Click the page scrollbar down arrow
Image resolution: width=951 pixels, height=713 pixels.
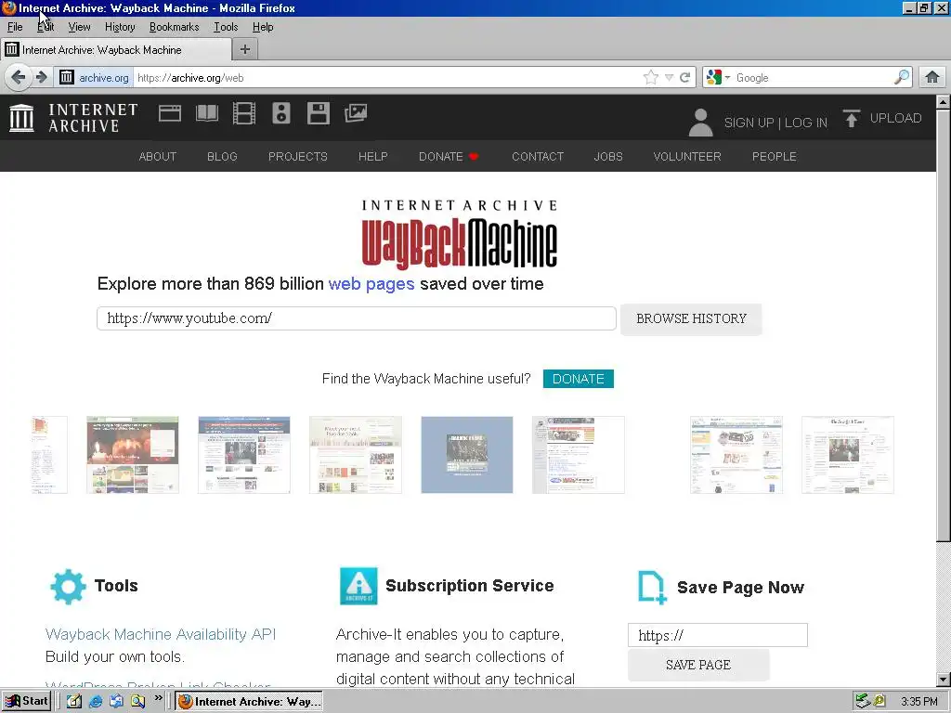[x=944, y=680]
